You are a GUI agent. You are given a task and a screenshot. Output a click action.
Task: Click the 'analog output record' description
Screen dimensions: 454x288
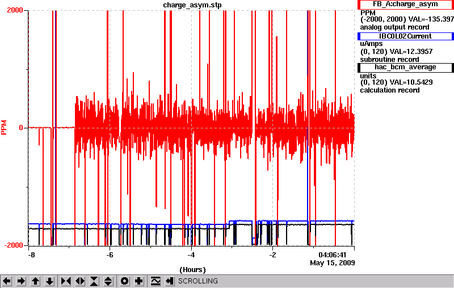394,27
